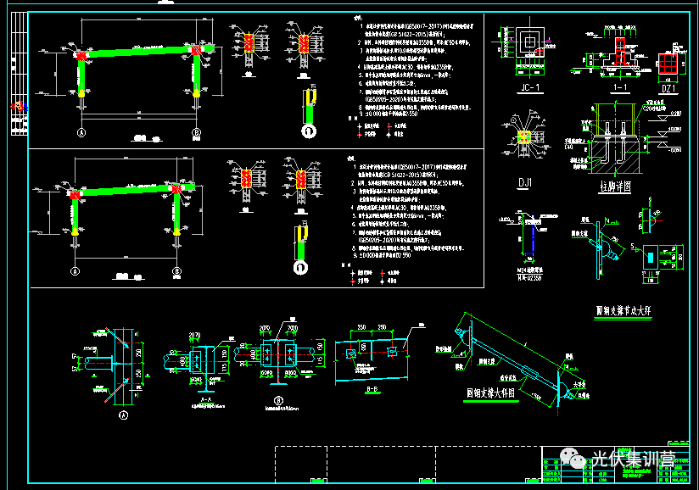Click the A—A section label
The width and height of the screenshot is (699, 490).
203,397
